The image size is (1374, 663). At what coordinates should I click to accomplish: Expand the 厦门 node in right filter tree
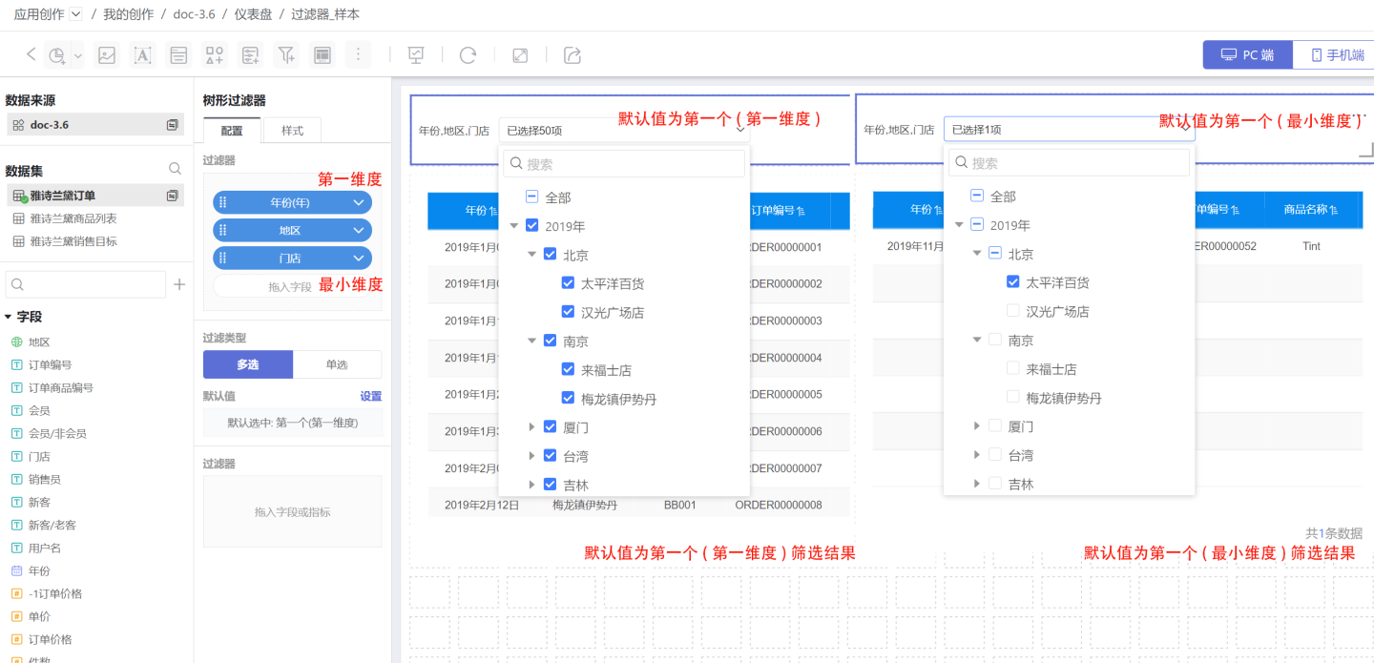pyautogui.click(x=977, y=426)
